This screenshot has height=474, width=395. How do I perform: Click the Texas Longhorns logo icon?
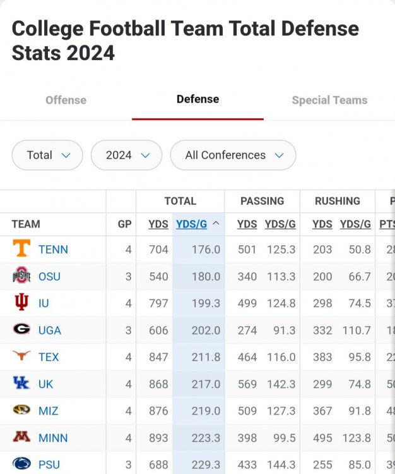[21, 356]
